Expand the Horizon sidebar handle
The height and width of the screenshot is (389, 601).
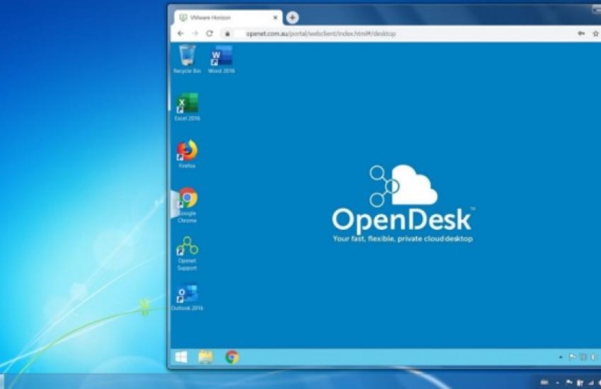[175, 204]
